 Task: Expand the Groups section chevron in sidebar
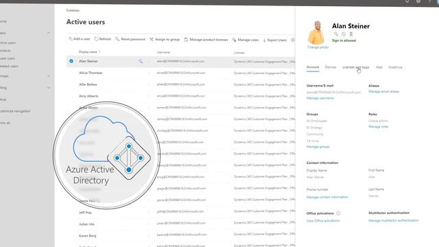click(49, 76)
